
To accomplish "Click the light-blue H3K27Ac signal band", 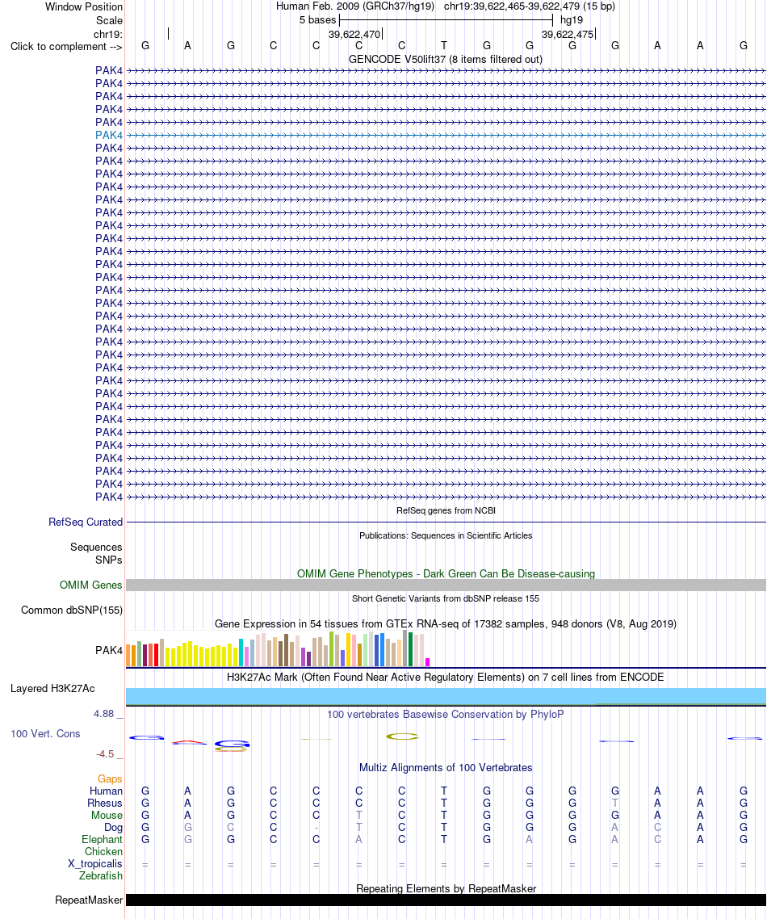I will (x=446, y=696).
